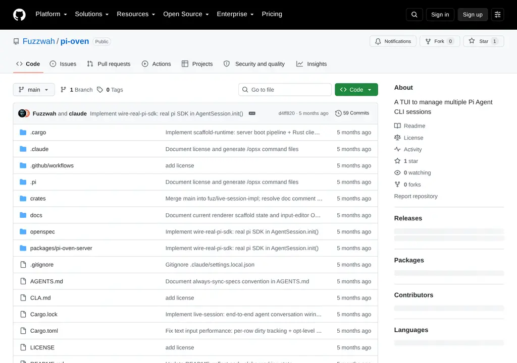Open the 0 Tags link
This screenshot has width=517, height=363.
pyautogui.click(x=110, y=90)
